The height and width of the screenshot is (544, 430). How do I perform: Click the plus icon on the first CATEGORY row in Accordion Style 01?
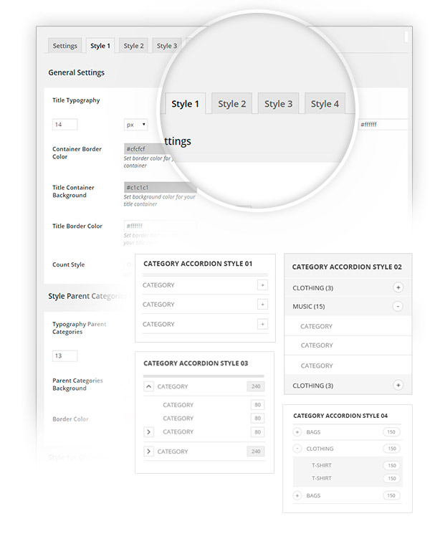[x=262, y=285]
